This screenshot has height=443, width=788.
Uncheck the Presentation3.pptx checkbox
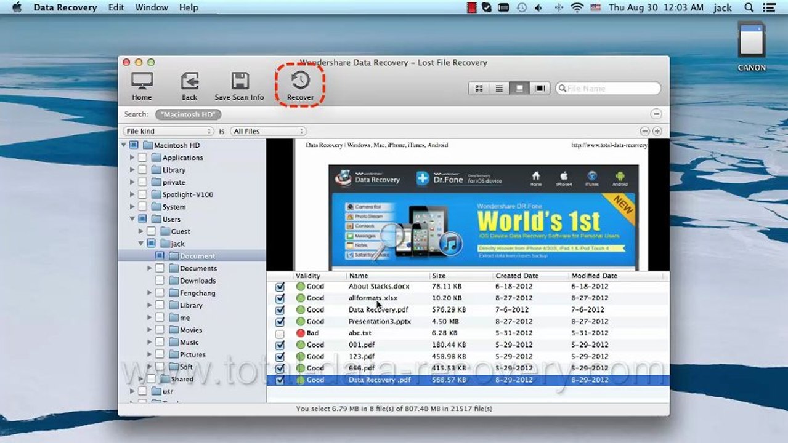pos(280,322)
